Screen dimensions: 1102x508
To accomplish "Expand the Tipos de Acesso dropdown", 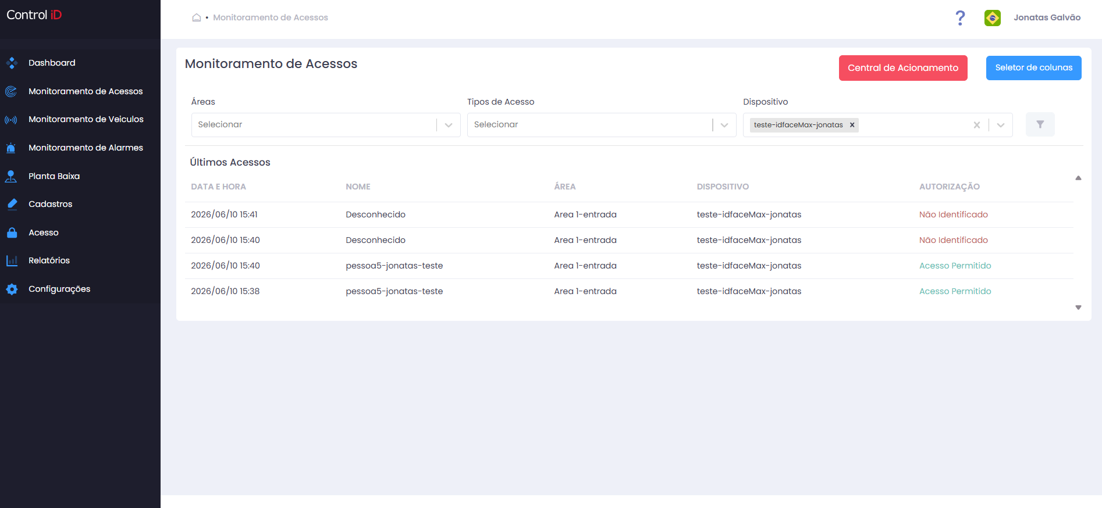I will (724, 125).
